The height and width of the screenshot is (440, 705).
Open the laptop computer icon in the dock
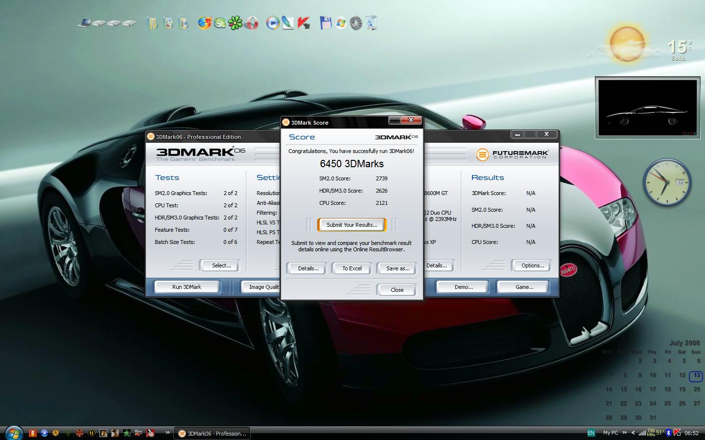[85, 23]
